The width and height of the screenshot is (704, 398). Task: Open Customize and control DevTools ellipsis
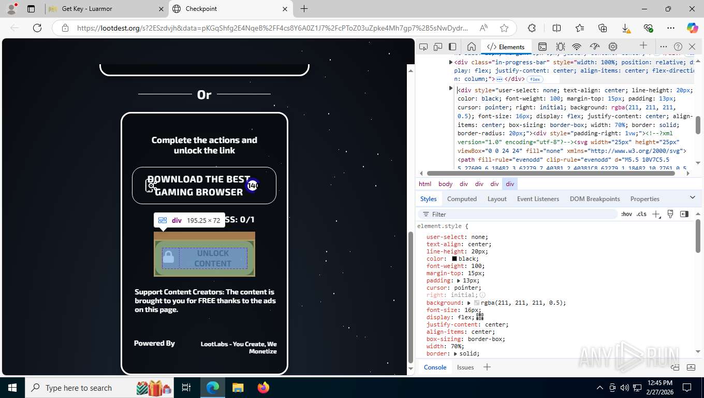pos(664,47)
